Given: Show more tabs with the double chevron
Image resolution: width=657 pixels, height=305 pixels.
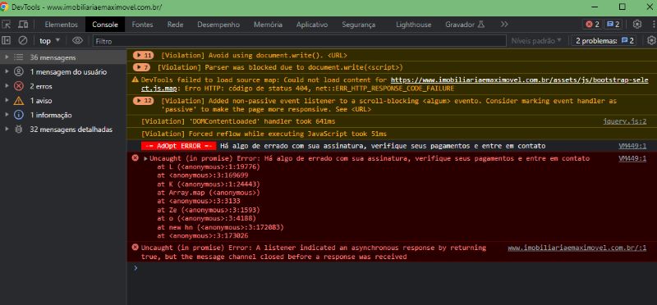Looking at the screenshot, I should [x=504, y=25].
